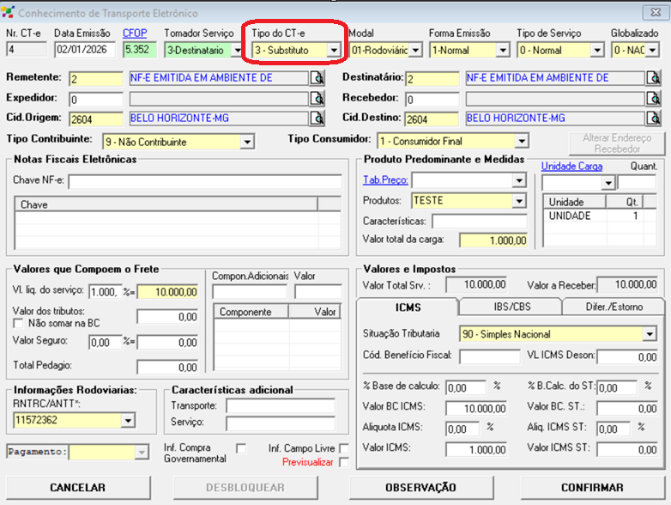Click the OBSERVAÇÃO button

[420, 488]
